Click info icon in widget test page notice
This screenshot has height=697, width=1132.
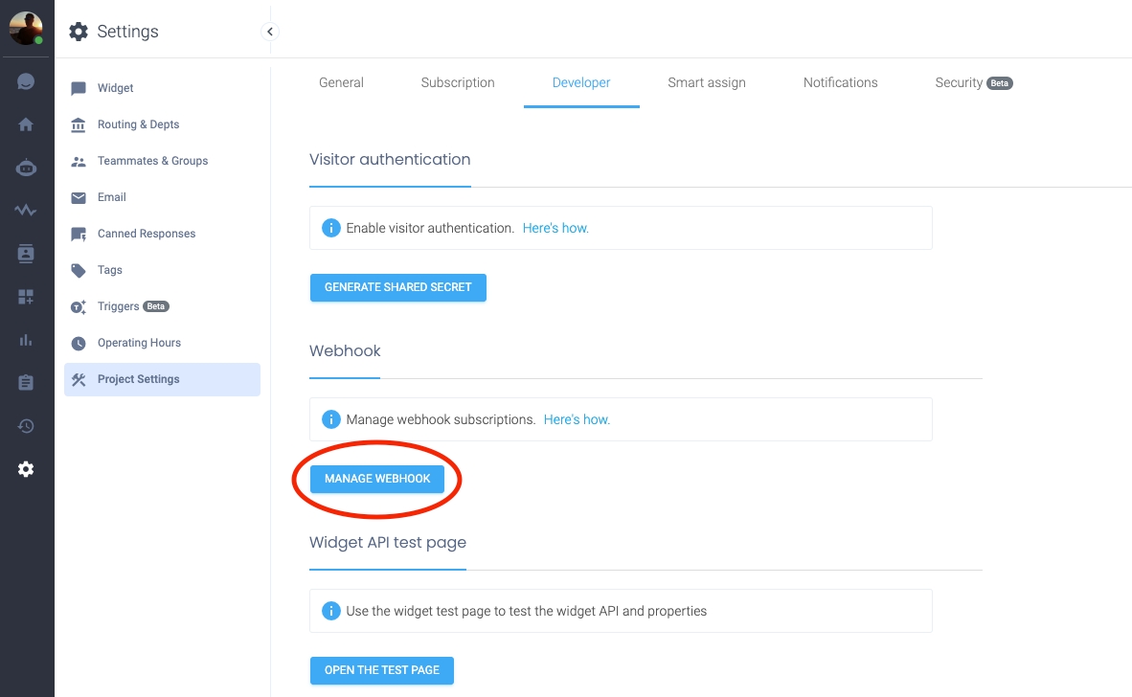pyautogui.click(x=330, y=611)
